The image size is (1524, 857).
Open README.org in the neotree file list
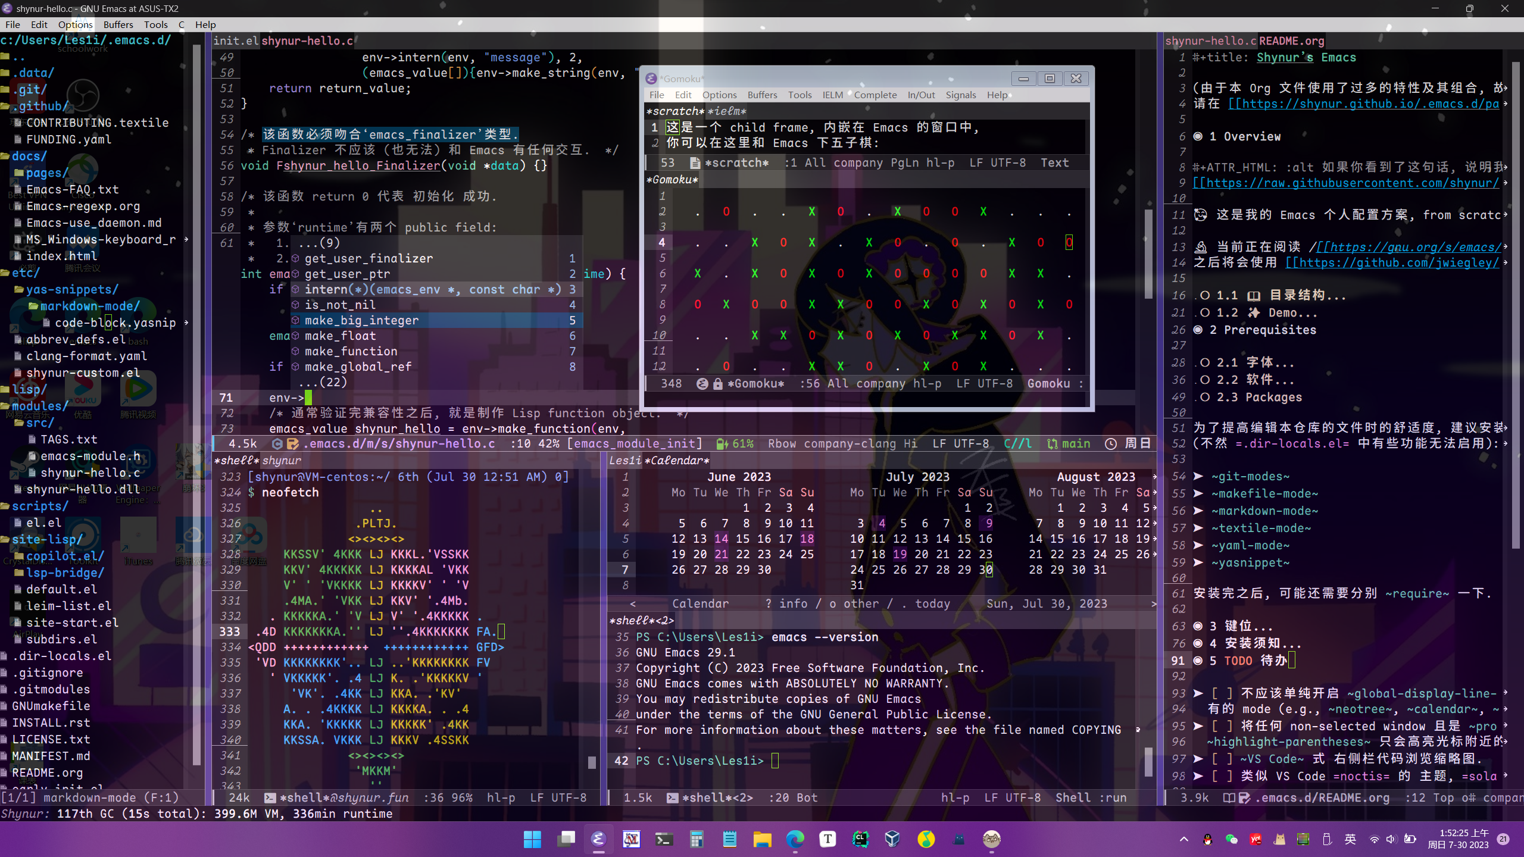pyautogui.click(x=48, y=772)
